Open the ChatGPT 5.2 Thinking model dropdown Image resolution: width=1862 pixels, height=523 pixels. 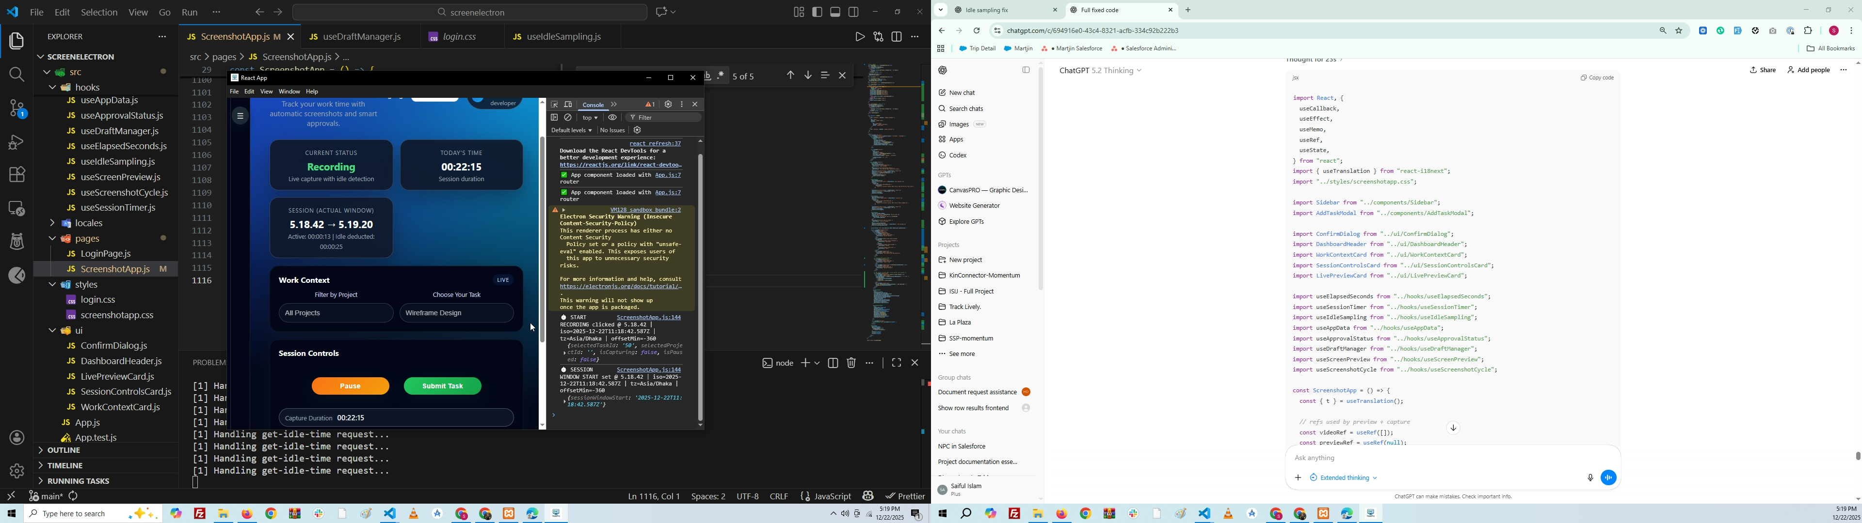tap(1100, 71)
